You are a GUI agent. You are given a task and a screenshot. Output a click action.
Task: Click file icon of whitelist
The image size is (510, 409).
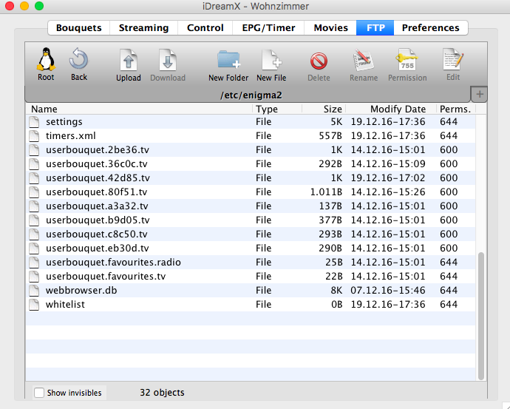34,304
